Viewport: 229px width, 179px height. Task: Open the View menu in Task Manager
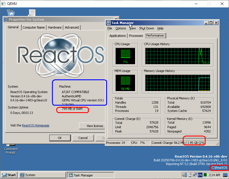[132, 28]
